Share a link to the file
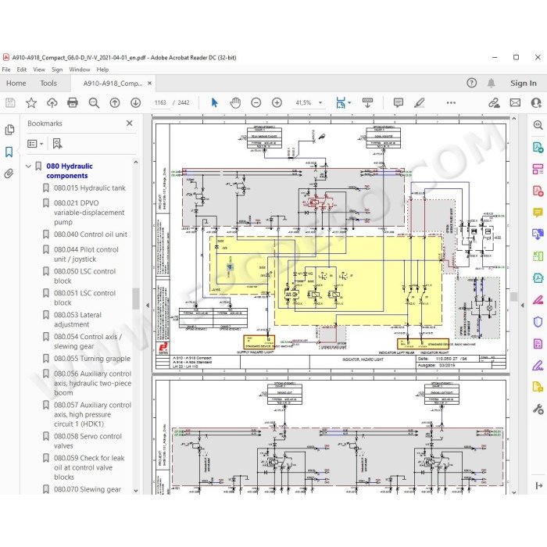547x547 pixels. [x=494, y=102]
